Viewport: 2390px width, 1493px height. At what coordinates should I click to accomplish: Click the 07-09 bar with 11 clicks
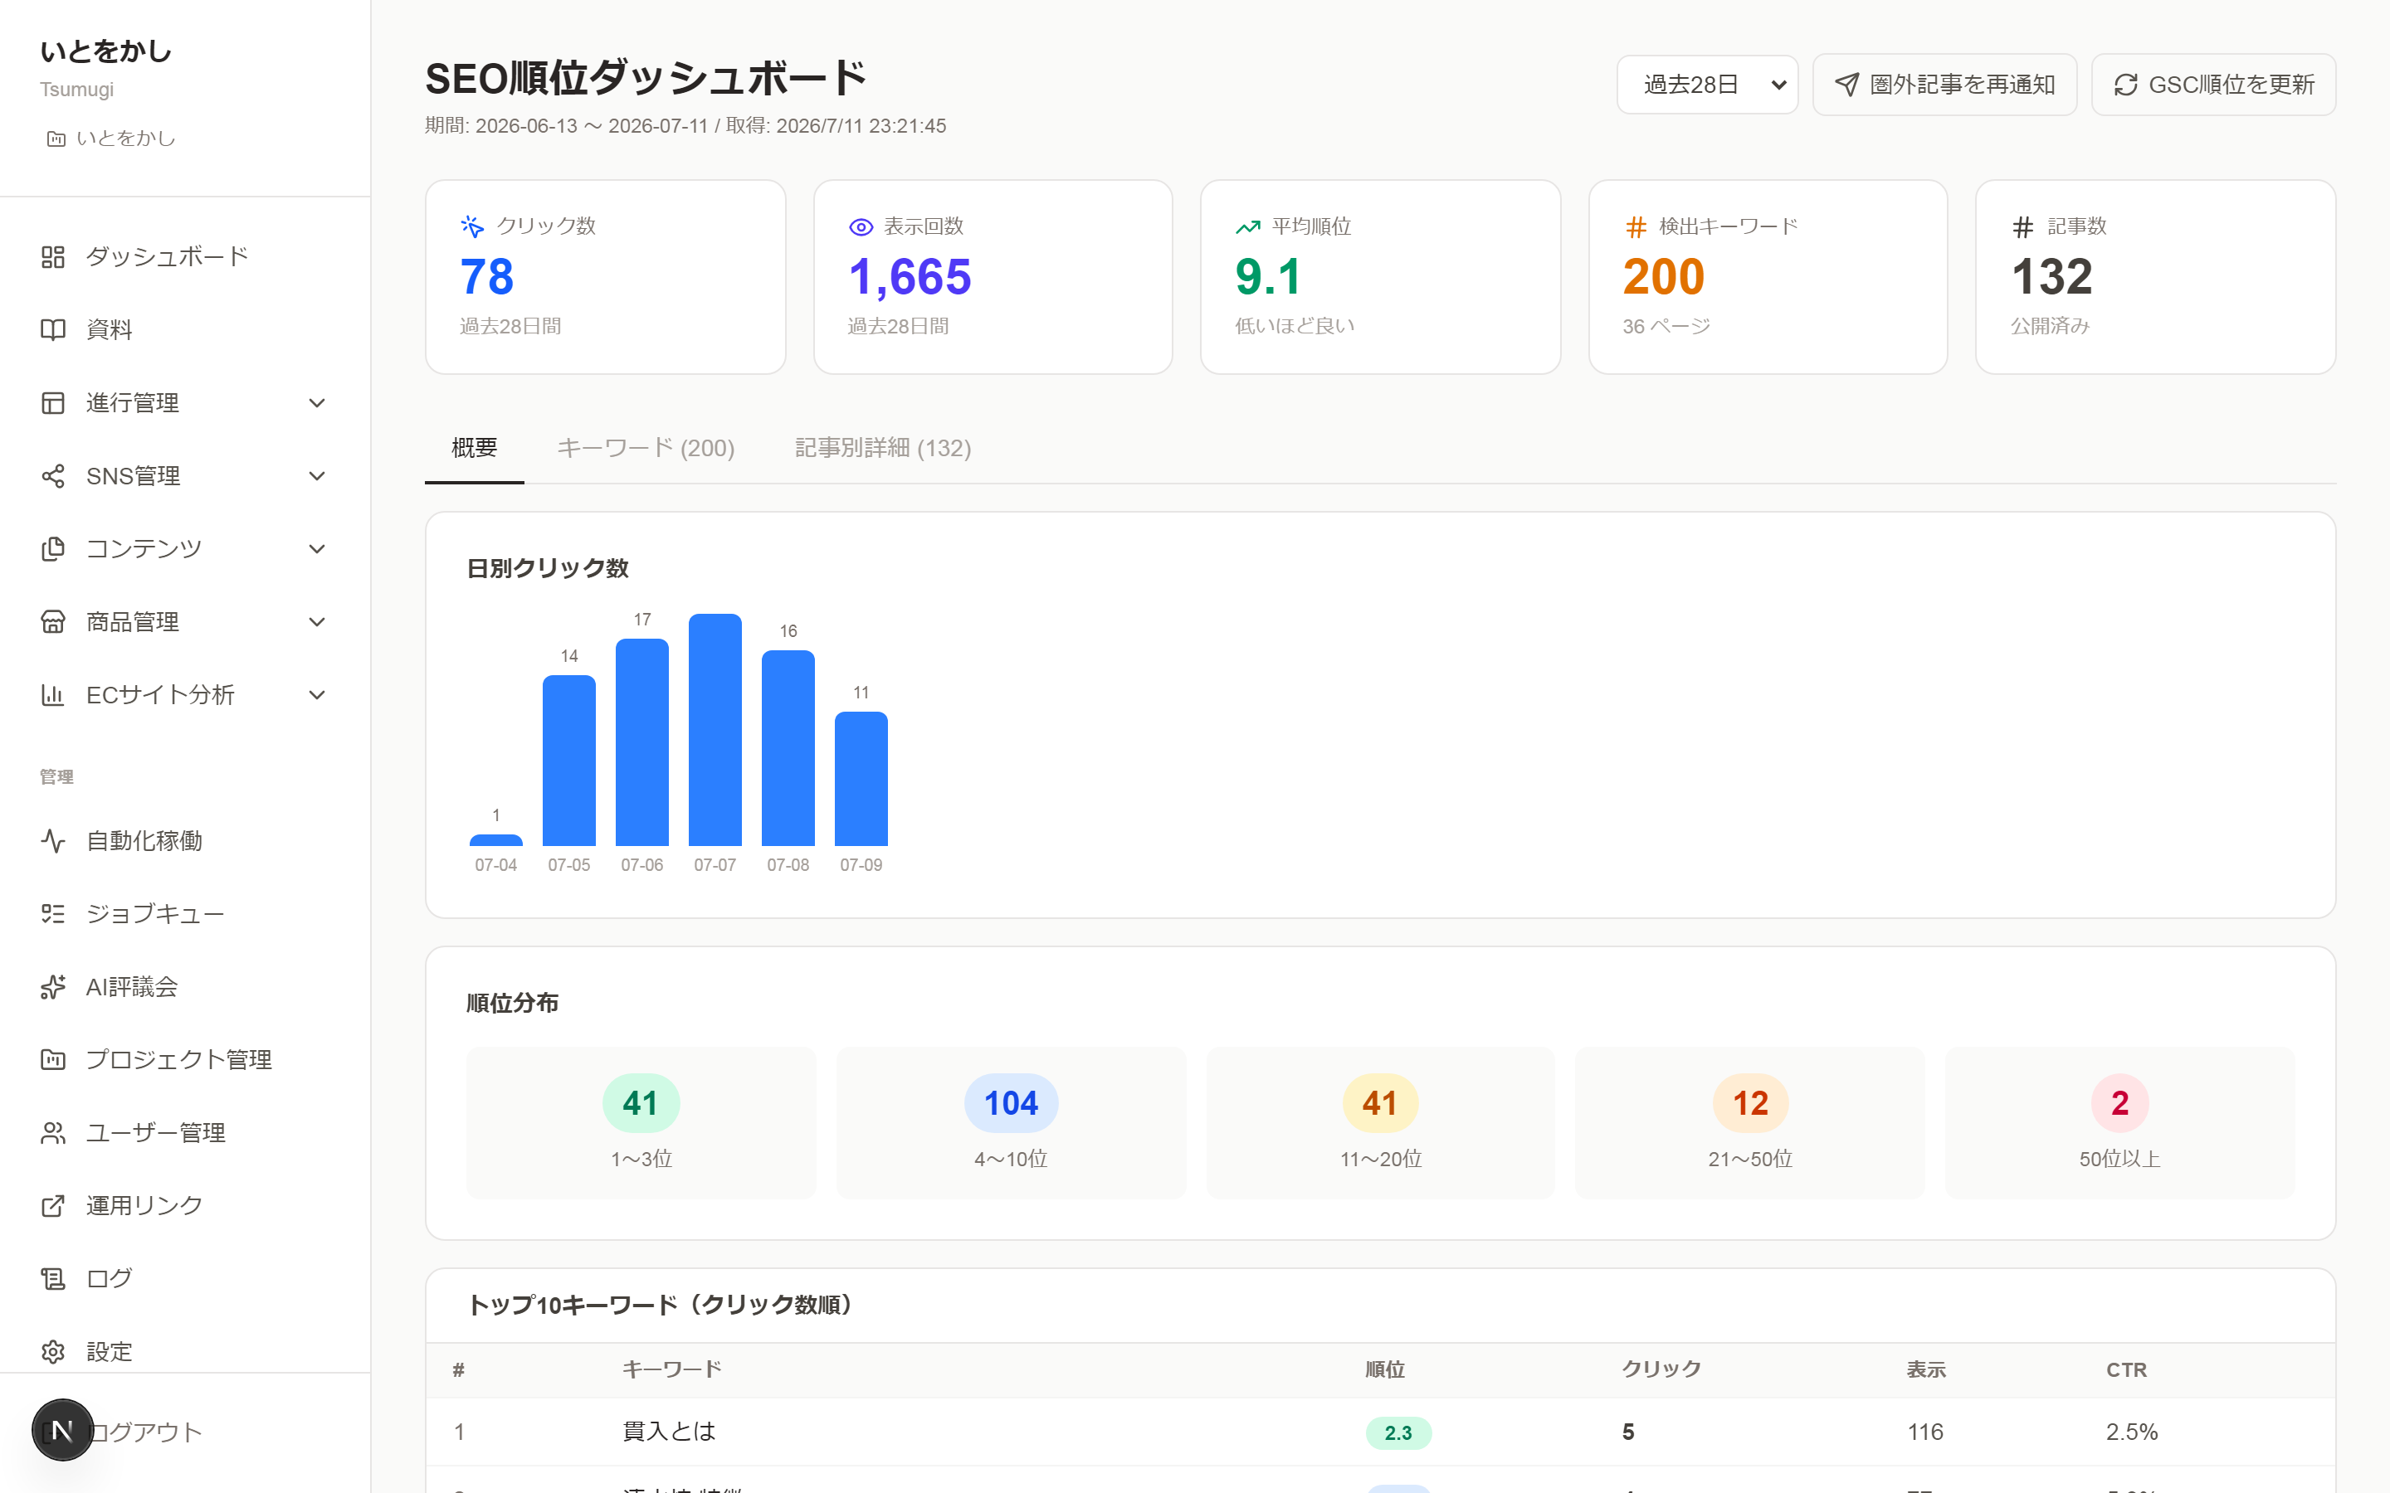[861, 779]
